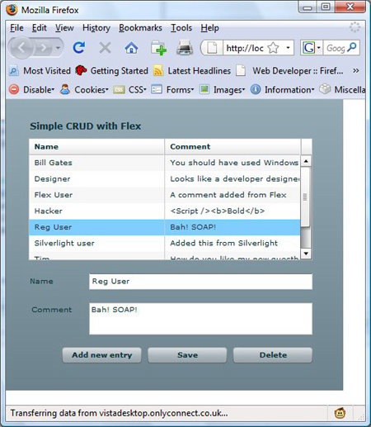Click the grid scrollbar up arrow
The height and width of the screenshot is (427, 371).
[x=306, y=161]
